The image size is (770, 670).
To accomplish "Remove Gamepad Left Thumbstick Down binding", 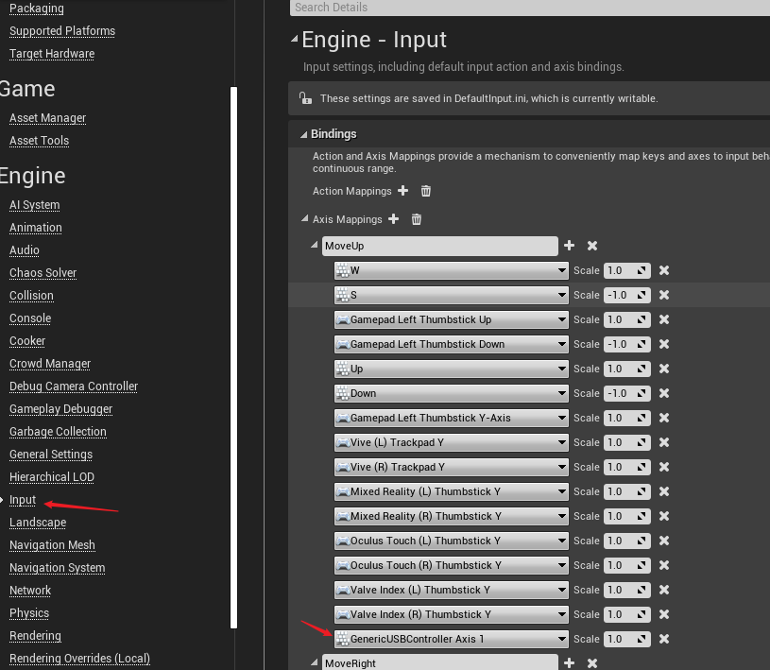I will 664,344.
